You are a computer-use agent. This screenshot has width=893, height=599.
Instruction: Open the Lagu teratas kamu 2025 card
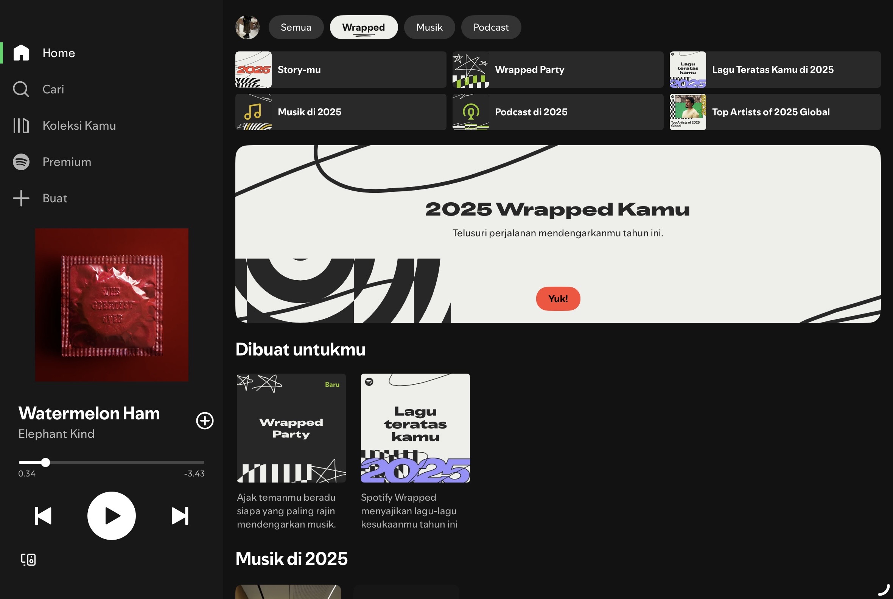point(415,428)
